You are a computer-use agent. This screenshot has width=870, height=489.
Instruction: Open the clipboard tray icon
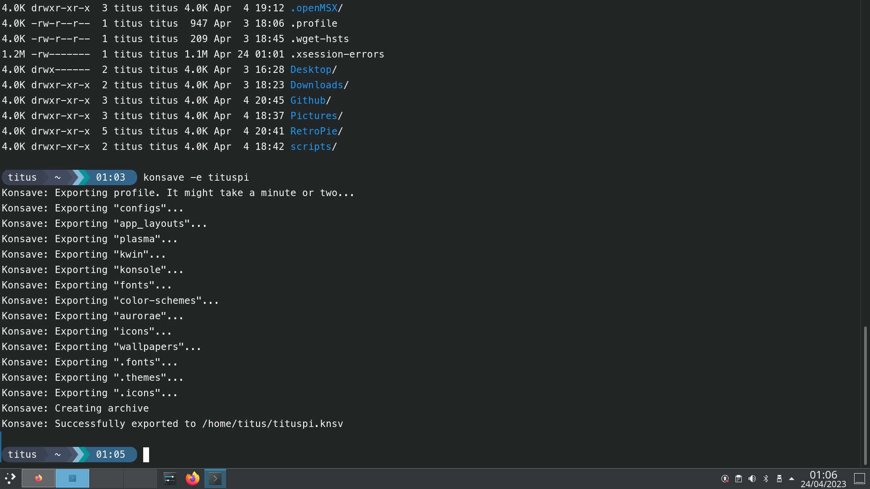[x=739, y=479]
